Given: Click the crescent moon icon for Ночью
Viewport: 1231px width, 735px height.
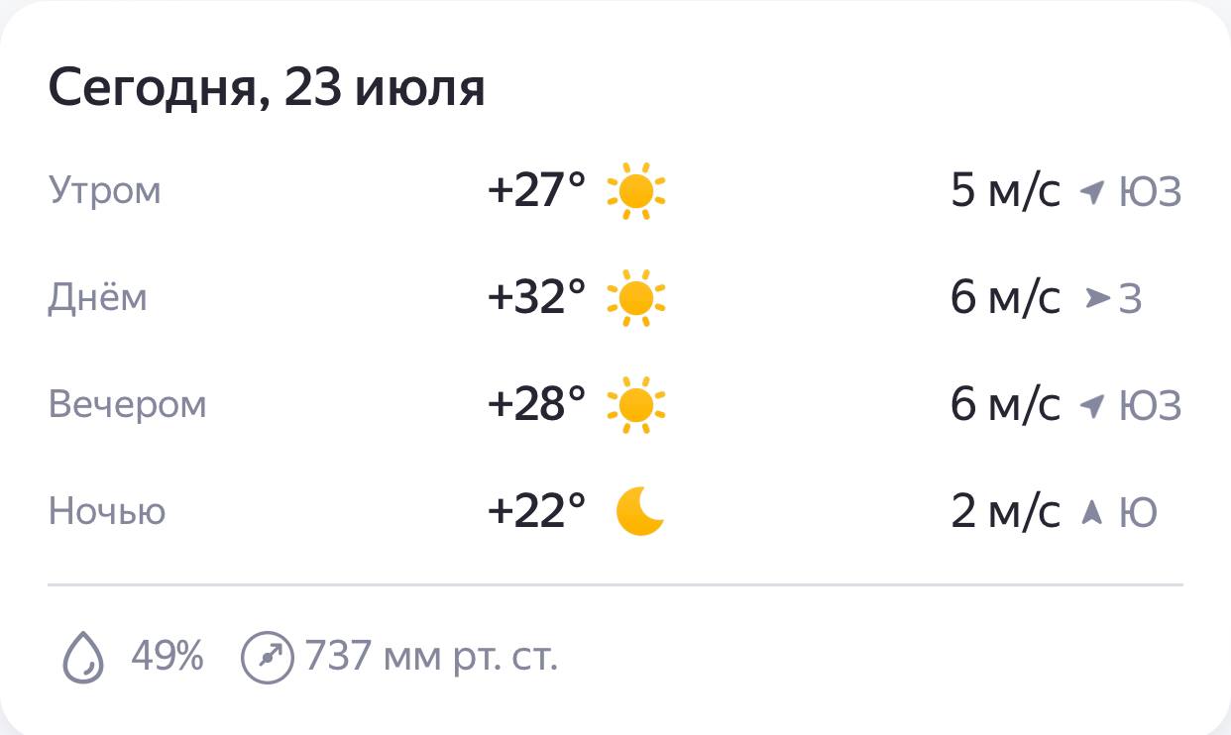Looking at the screenshot, I should (x=640, y=512).
